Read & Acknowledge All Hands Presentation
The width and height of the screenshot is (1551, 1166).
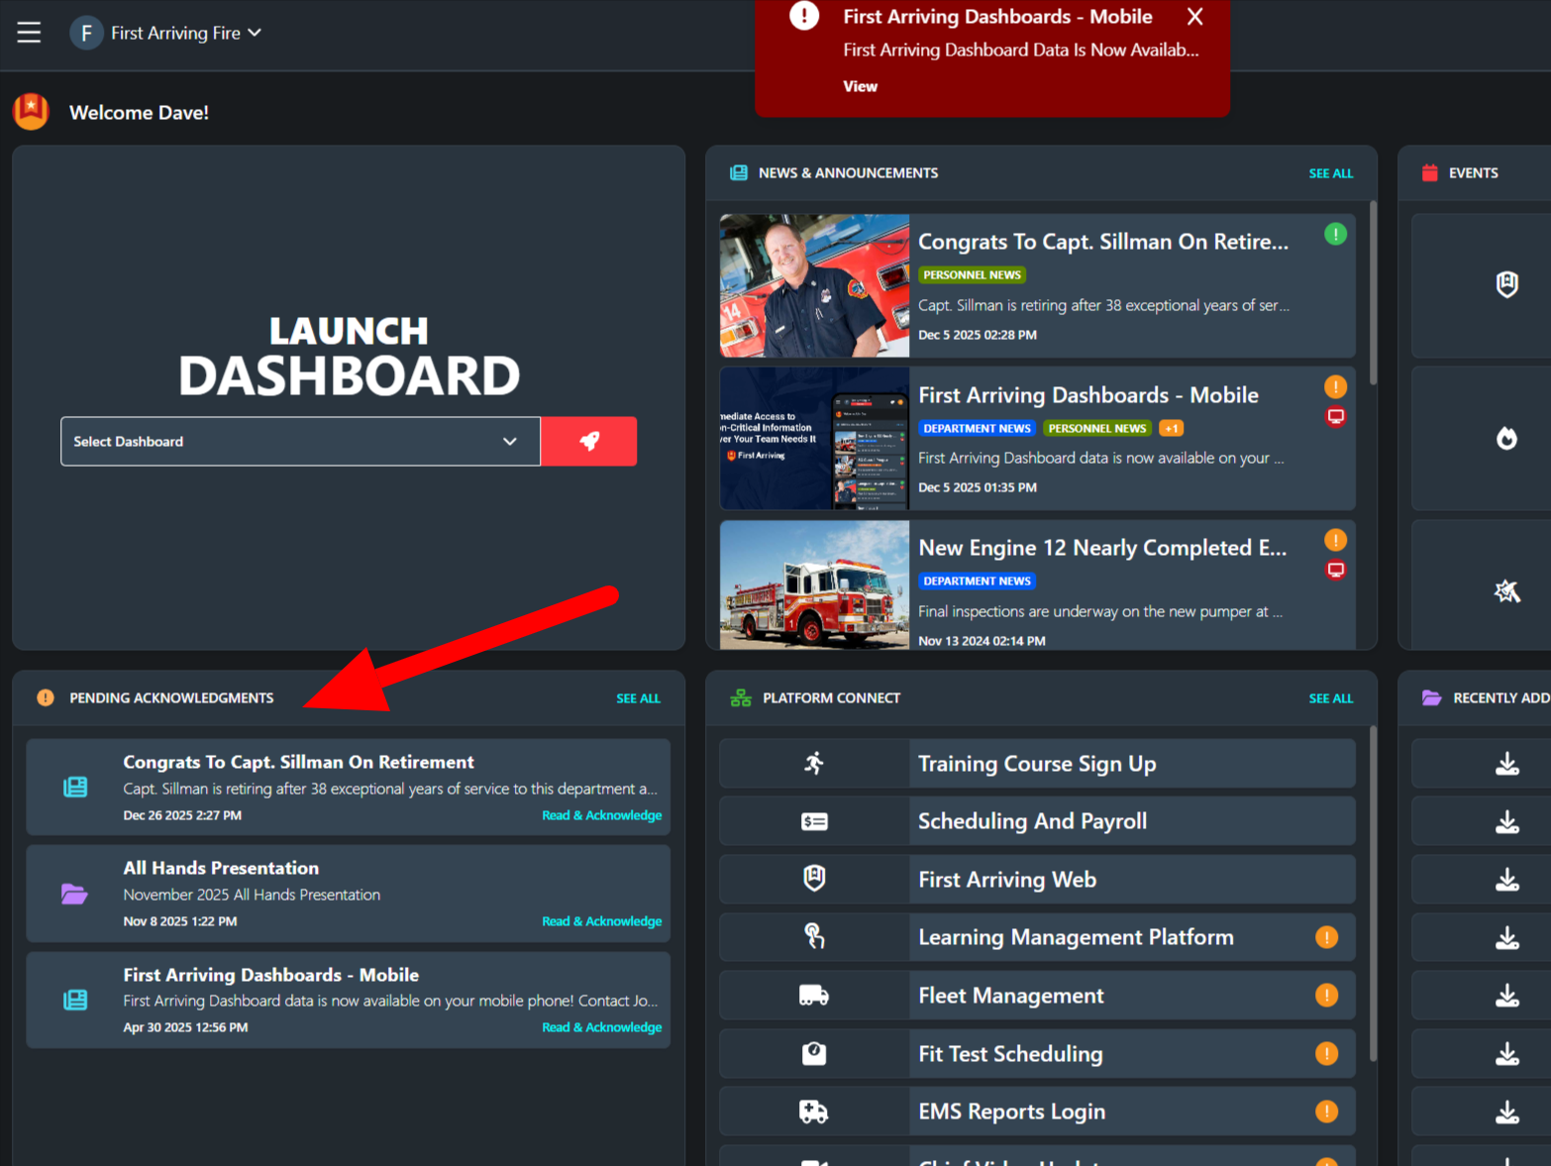[x=601, y=921]
